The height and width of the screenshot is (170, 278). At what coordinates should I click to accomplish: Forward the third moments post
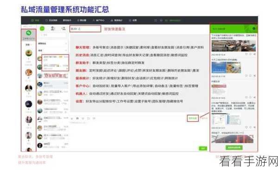click(x=254, y=97)
